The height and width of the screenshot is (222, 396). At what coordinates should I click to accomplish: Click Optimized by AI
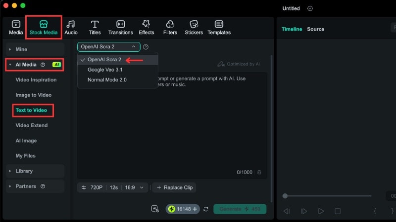coord(239,64)
